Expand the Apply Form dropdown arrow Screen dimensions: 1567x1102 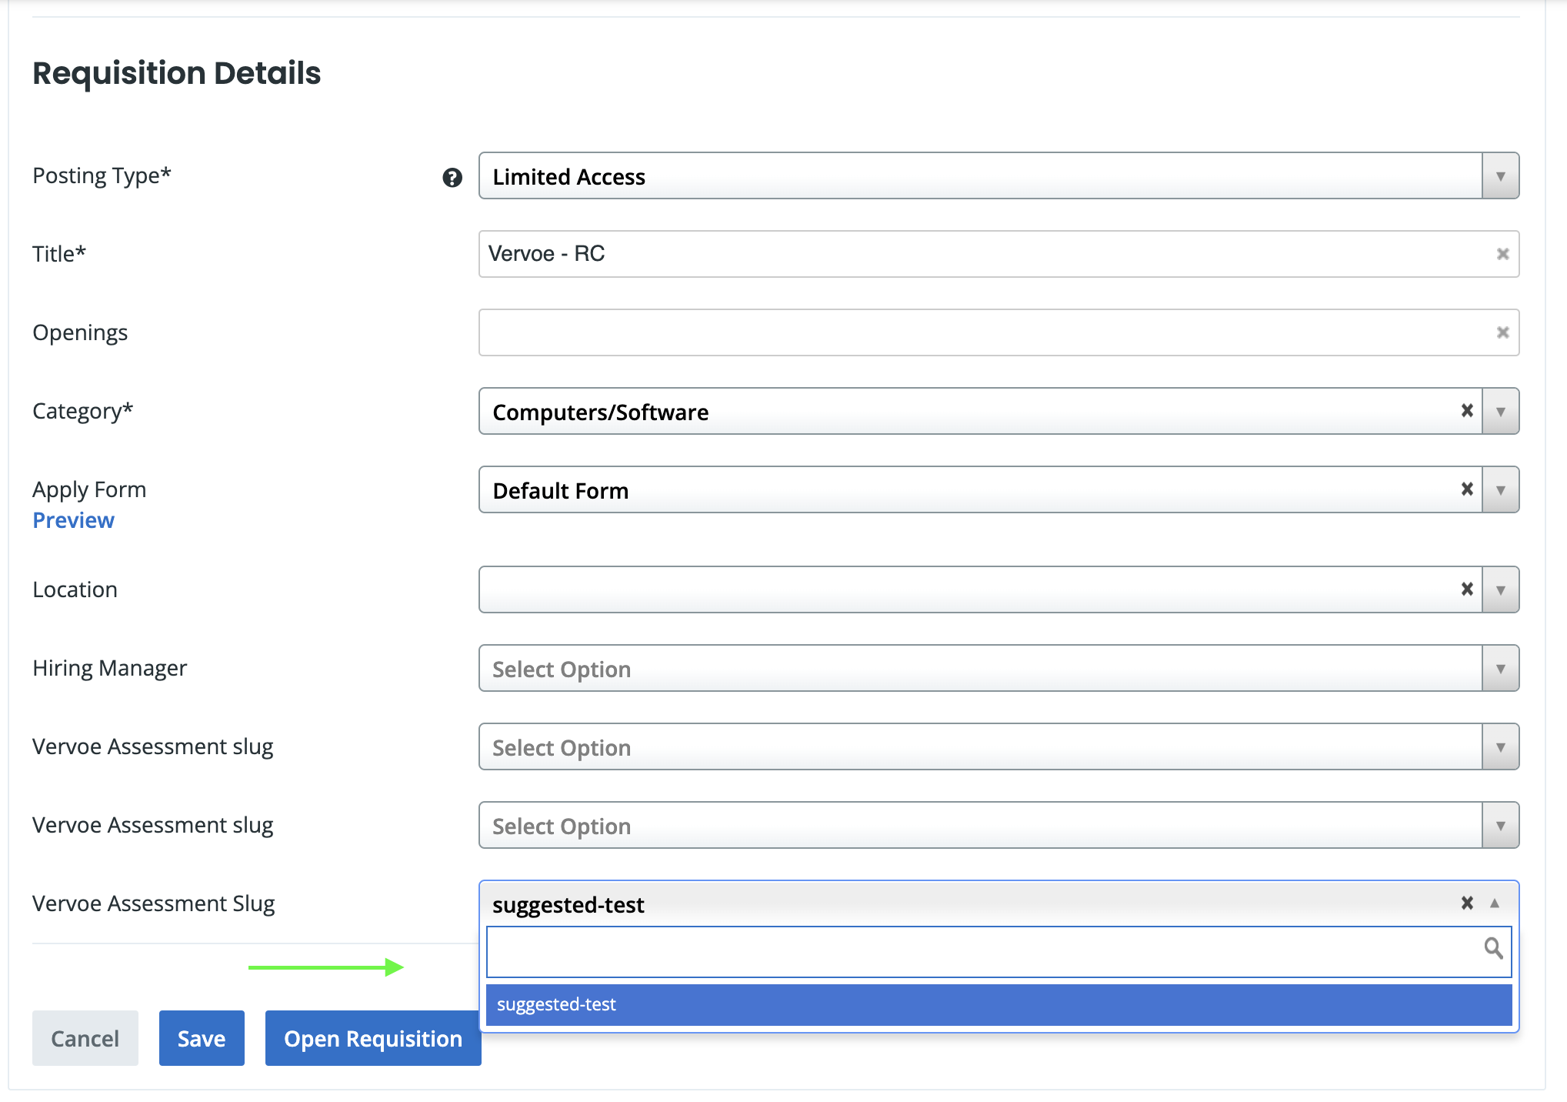click(1500, 490)
